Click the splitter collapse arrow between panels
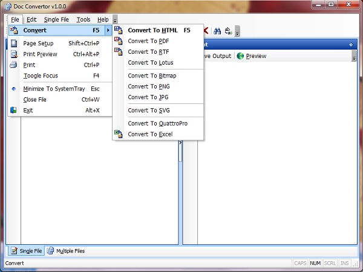The width and height of the screenshot is (363, 272). point(180,143)
